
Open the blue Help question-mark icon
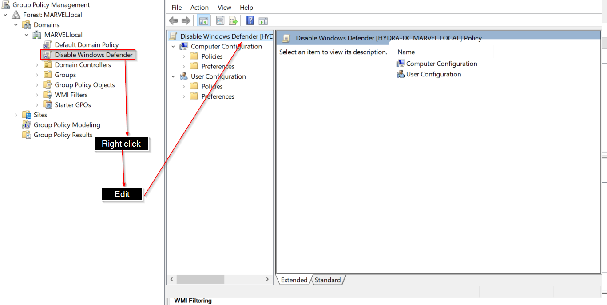[x=250, y=20]
